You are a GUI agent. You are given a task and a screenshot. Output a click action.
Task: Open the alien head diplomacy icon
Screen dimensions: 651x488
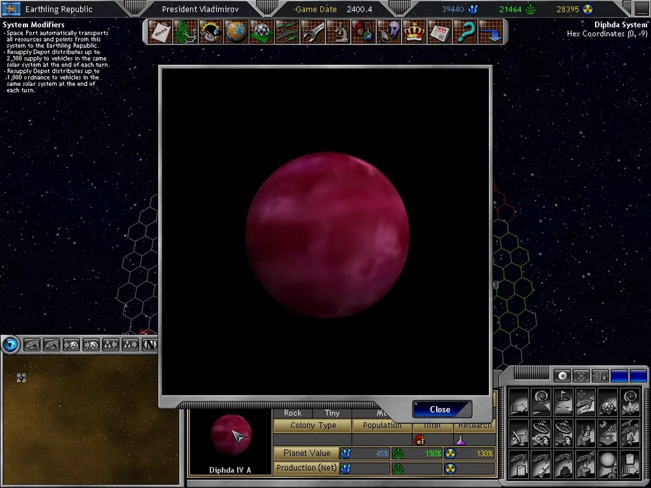pos(390,31)
